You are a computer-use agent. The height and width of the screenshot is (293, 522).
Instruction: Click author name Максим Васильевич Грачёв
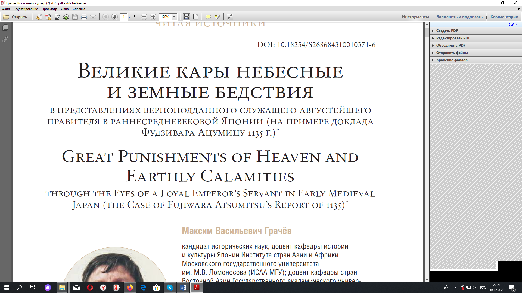(x=237, y=231)
